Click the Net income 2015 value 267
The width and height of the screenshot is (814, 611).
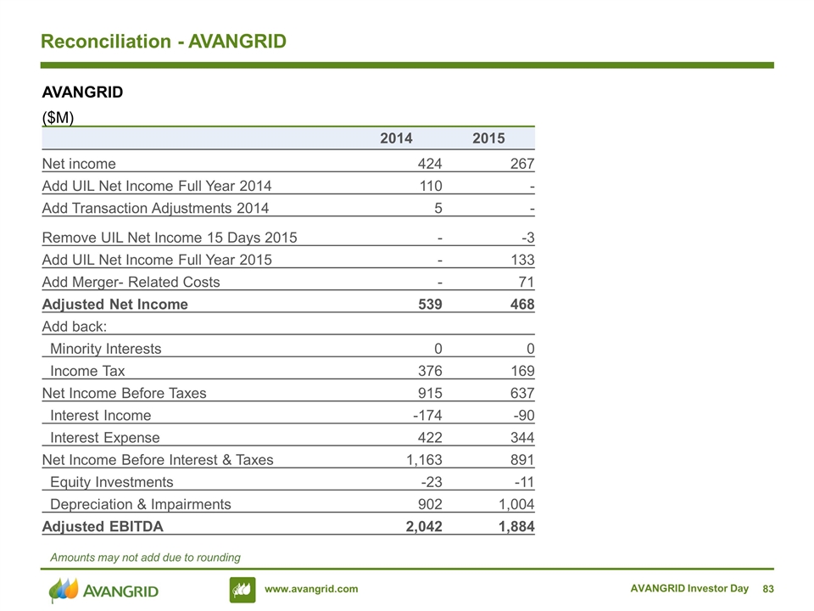(x=522, y=164)
